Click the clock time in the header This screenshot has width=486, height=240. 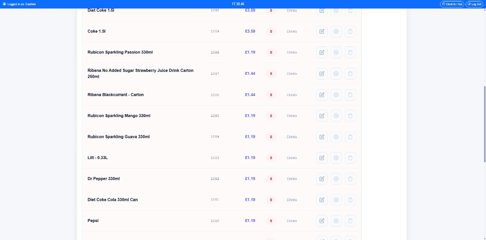pyautogui.click(x=238, y=4)
